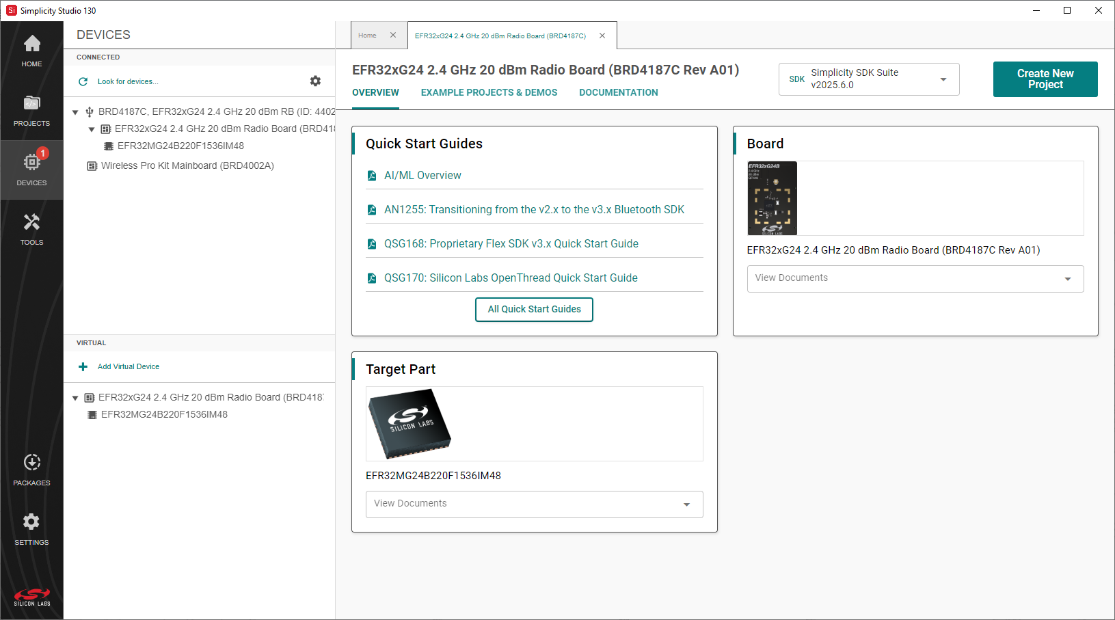Collapse the BRD4187C connected device node
The height and width of the screenshot is (620, 1115).
[75, 112]
